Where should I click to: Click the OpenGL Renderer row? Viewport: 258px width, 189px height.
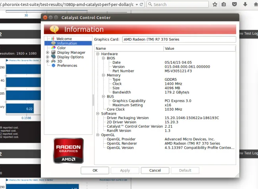tap(165, 144)
